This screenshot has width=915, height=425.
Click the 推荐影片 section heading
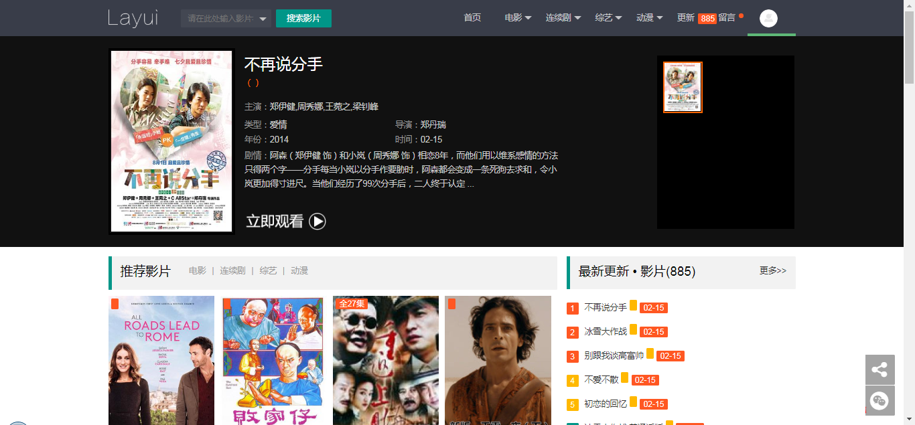145,271
